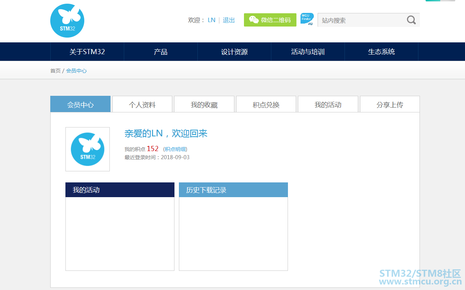Click 会员中心 breadcrumb link
Image resolution: width=465 pixels, height=290 pixels.
77,71
